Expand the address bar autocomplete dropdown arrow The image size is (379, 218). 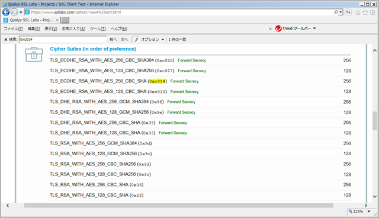(341, 12)
